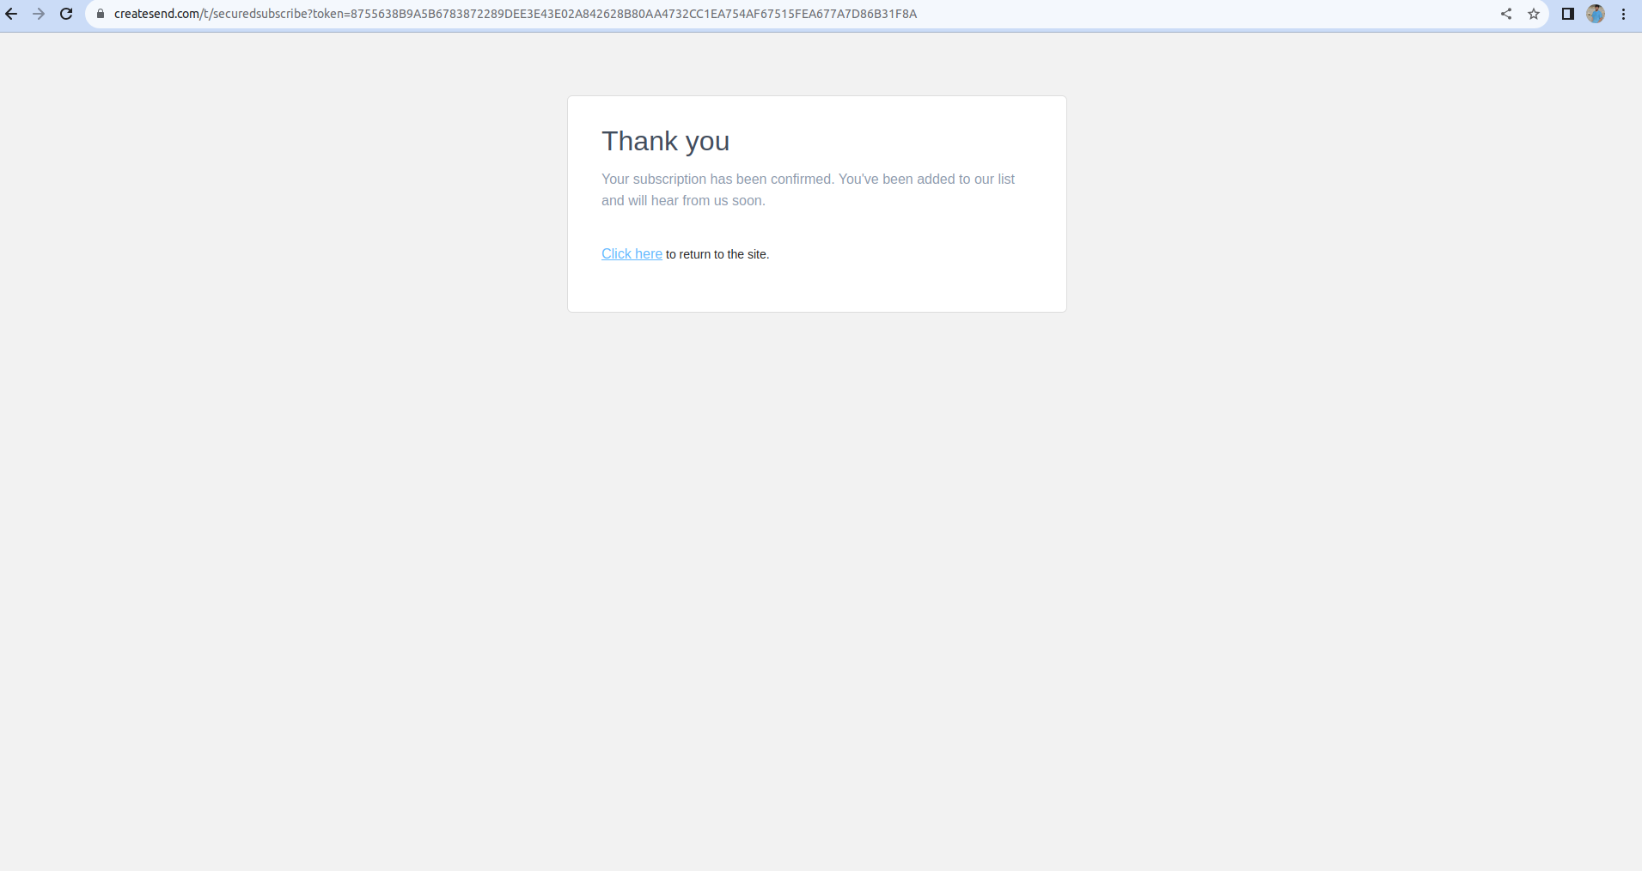This screenshot has height=871, width=1642.
Task: Share this page using share icon
Action: pos(1505,14)
